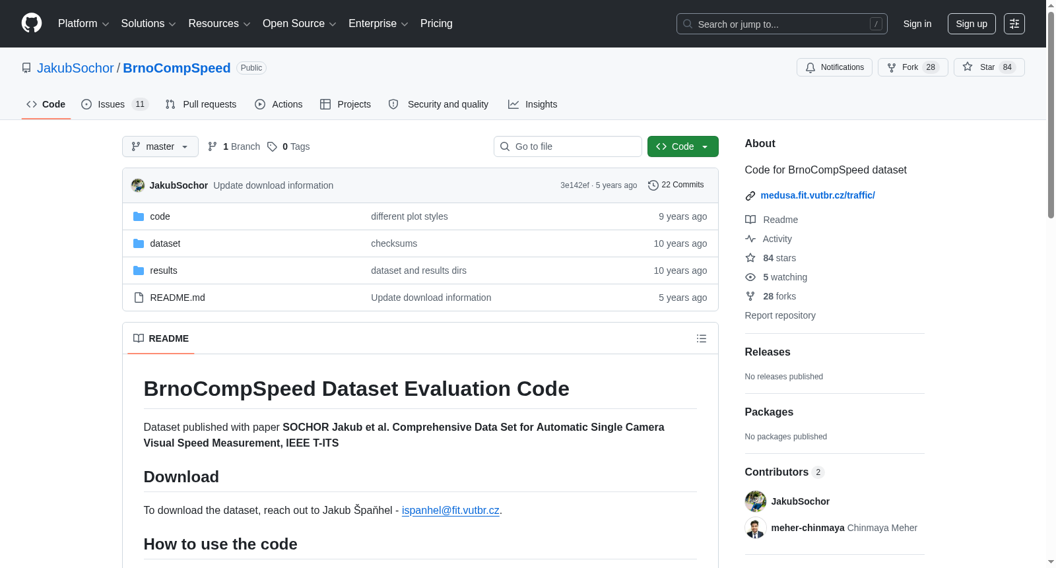The image size is (1056, 568).
Task: Expand the Platform menu
Action: [84, 24]
